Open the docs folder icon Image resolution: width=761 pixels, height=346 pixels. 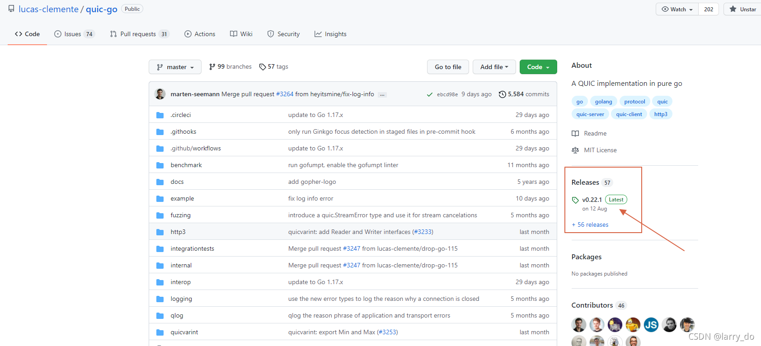(x=160, y=182)
